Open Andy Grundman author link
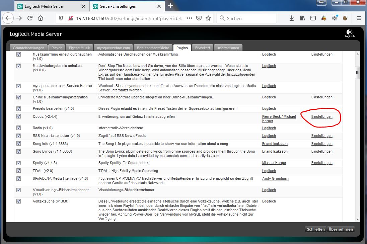367x244 pixels. point(275,178)
